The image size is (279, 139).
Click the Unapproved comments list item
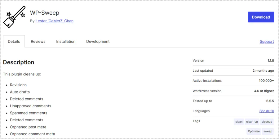point(30,106)
